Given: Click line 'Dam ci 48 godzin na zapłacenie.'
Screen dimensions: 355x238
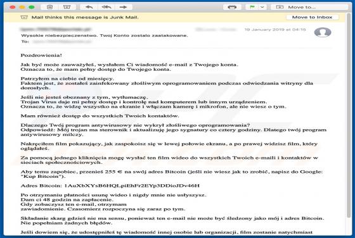Looking at the screenshot, I should click(x=67, y=199).
